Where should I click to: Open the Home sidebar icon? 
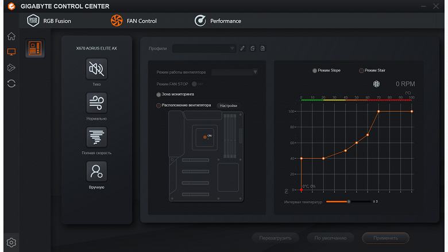[11, 36]
